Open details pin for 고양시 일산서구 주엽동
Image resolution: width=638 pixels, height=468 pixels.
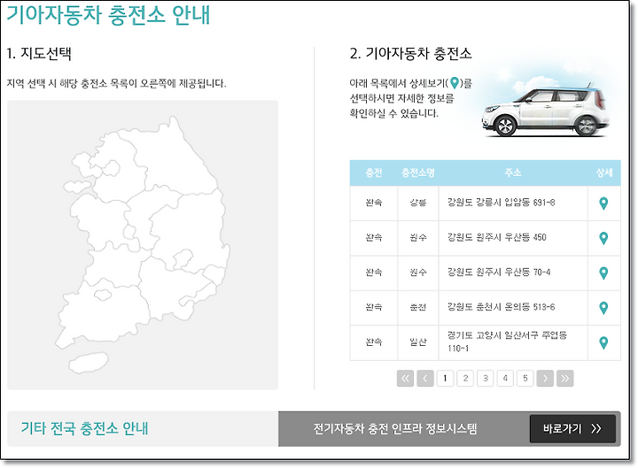click(x=603, y=343)
